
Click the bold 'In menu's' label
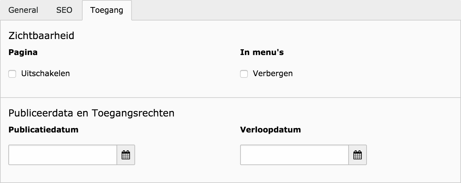pos(262,52)
